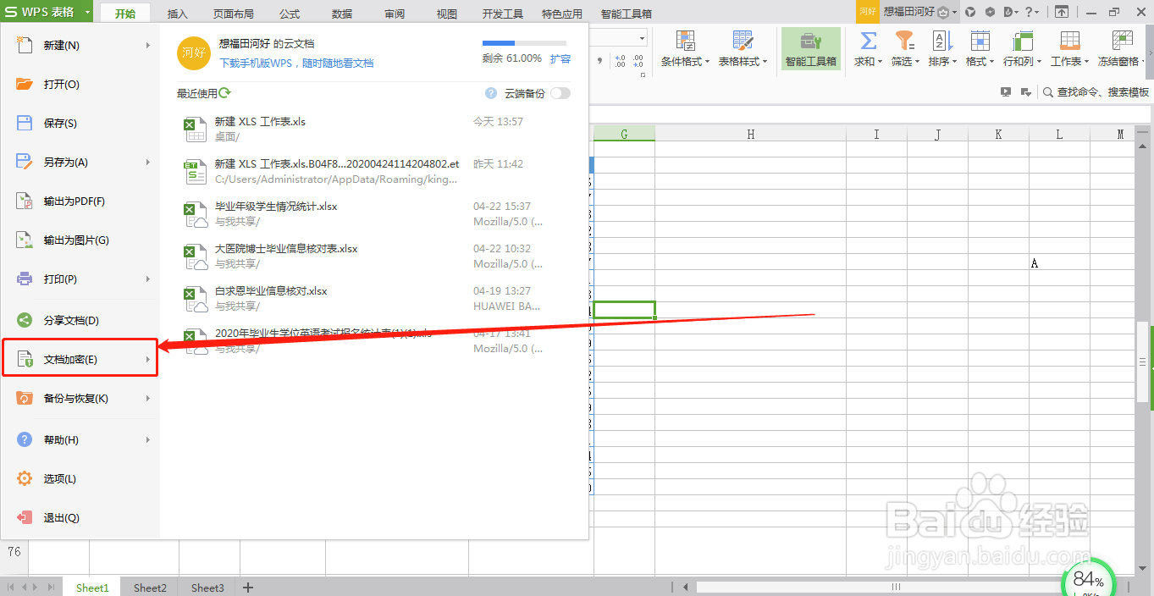The height and width of the screenshot is (596, 1154).
Task: Click the horizontal scrollbar thumb
Action: [x=896, y=587]
